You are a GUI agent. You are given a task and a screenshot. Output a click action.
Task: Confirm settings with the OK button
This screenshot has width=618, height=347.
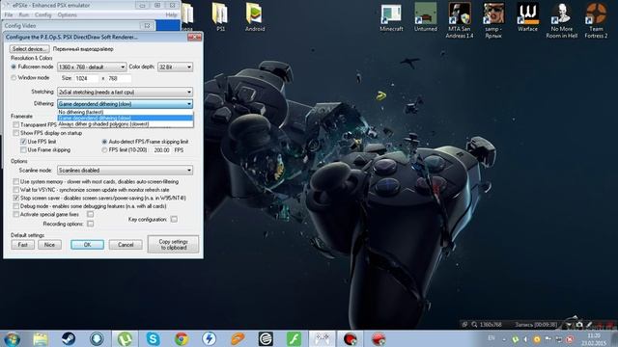click(87, 245)
